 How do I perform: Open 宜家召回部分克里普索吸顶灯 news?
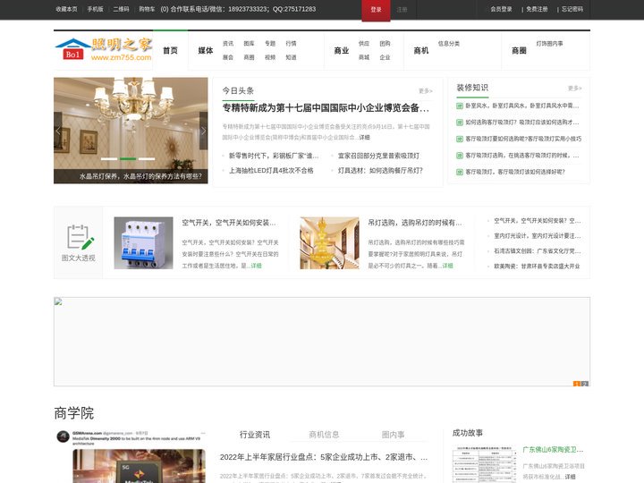point(378,156)
